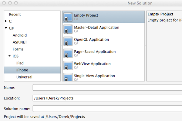Collapse the C# category triangle

(x=6, y=28)
